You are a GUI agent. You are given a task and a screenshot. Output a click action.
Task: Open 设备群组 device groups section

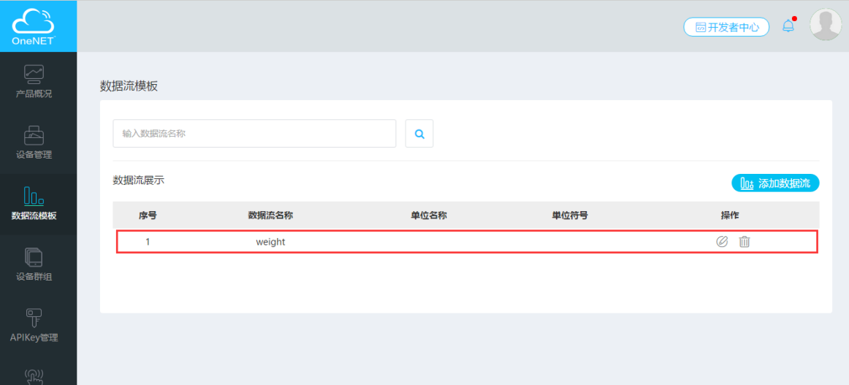[34, 264]
